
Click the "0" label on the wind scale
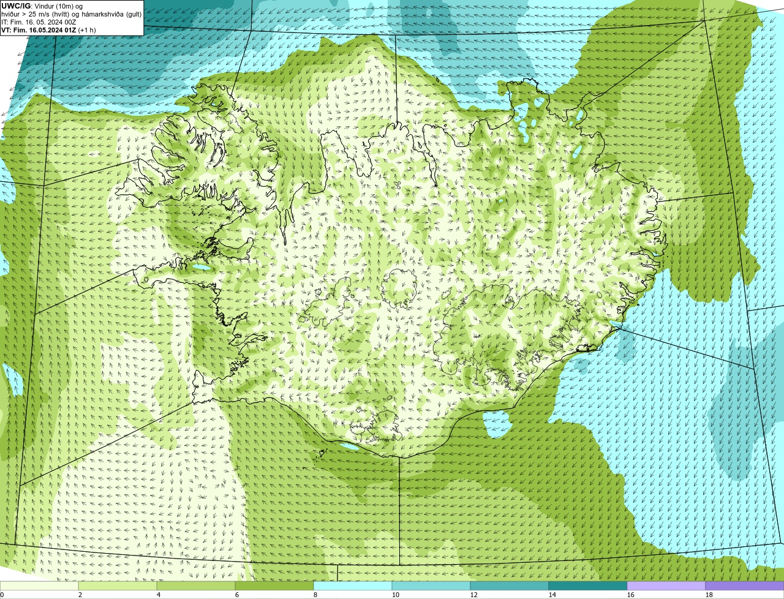pyautogui.click(x=2, y=595)
